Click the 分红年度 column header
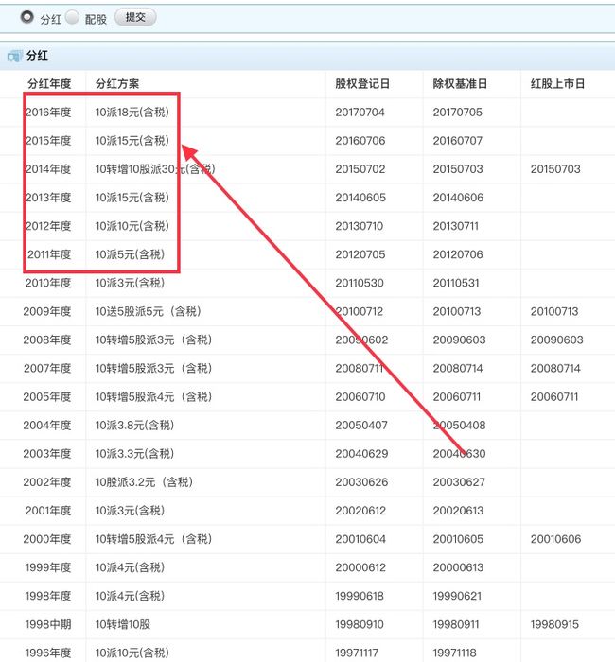Viewport: 615px width, 662px height. coord(49,84)
